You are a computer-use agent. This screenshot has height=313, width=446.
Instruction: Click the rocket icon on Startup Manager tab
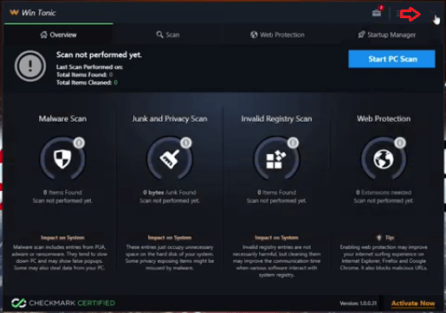(x=361, y=35)
